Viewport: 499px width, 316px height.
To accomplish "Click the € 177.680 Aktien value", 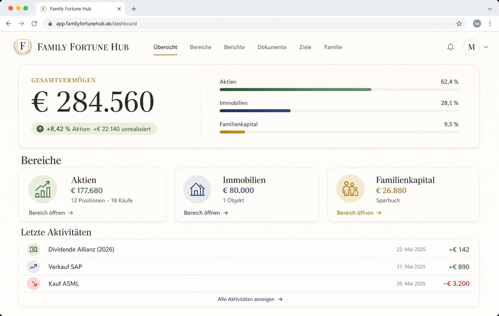I will (x=87, y=191).
